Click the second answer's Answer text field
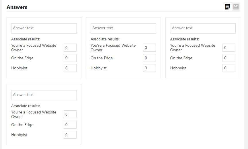Viewport: 248px width, 149px height. 123,28
